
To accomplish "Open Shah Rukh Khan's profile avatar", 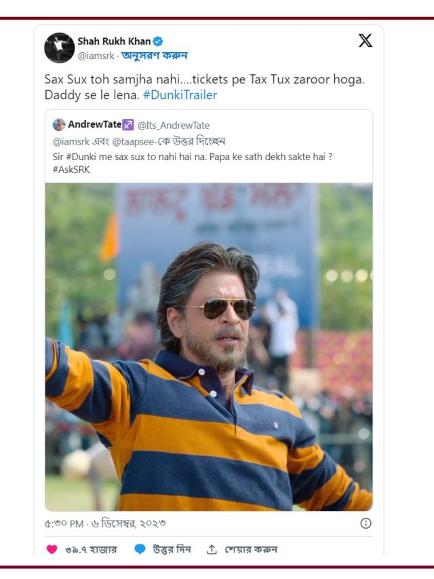I will pos(60,48).
